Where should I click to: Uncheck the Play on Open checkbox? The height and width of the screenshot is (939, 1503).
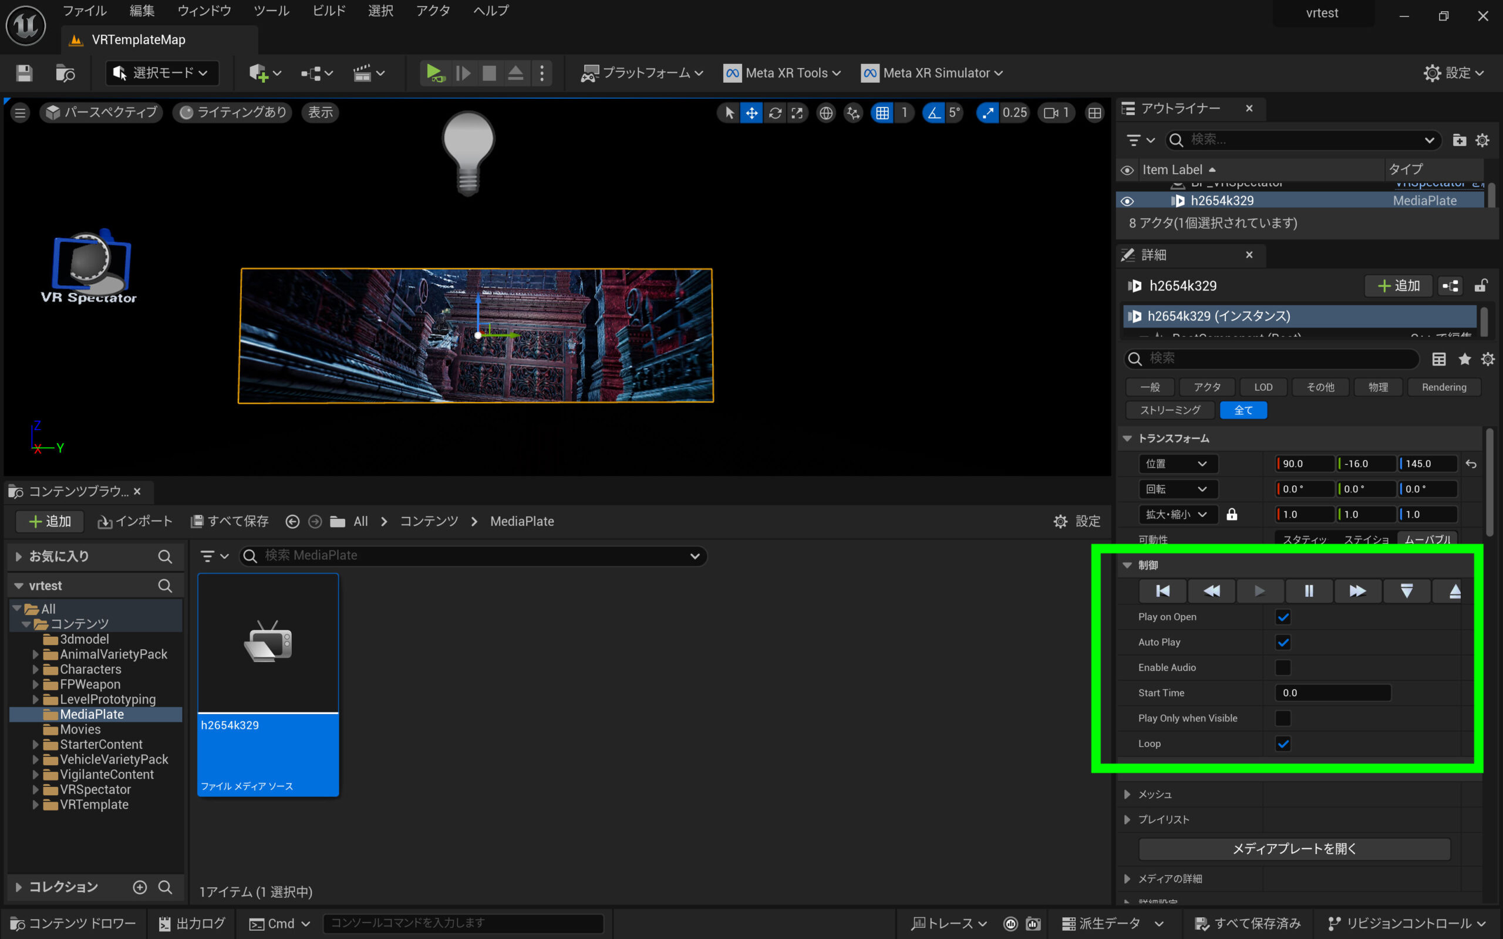1282,617
